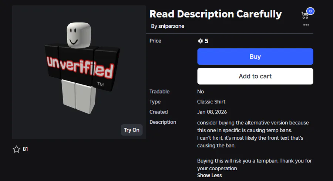Favorite the item using the star icon
Screen dimensions: 333x181
pyautogui.click(x=16, y=149)
